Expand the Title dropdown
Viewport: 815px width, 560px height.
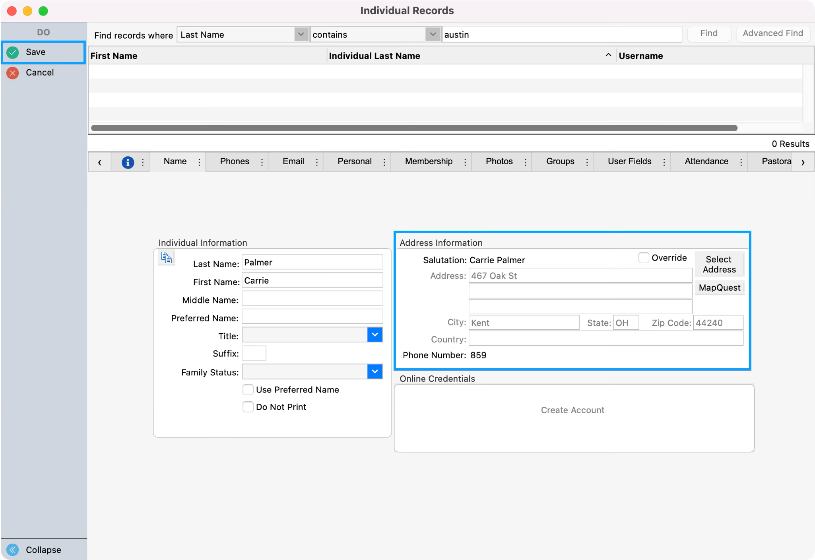[x=375, y=335]
